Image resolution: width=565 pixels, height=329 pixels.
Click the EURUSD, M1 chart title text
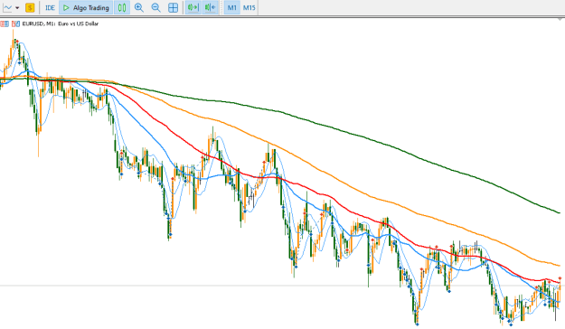point(61,23)
